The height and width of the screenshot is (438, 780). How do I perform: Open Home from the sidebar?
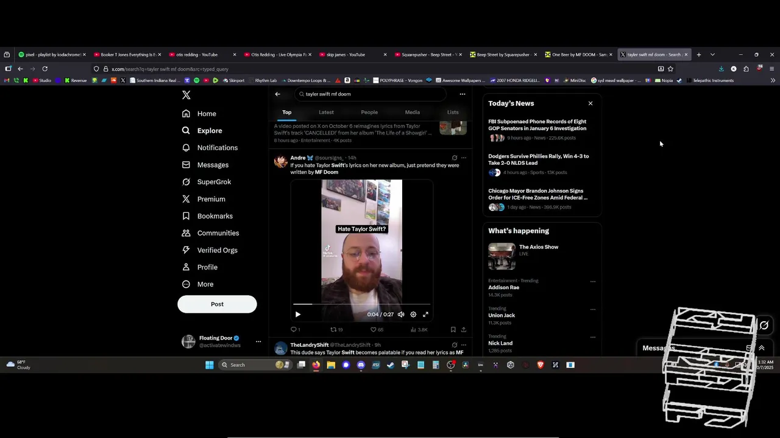click(199, 114)
